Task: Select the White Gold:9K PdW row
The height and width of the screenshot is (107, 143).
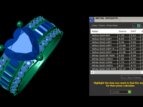Action: click(x=117, y=56)
